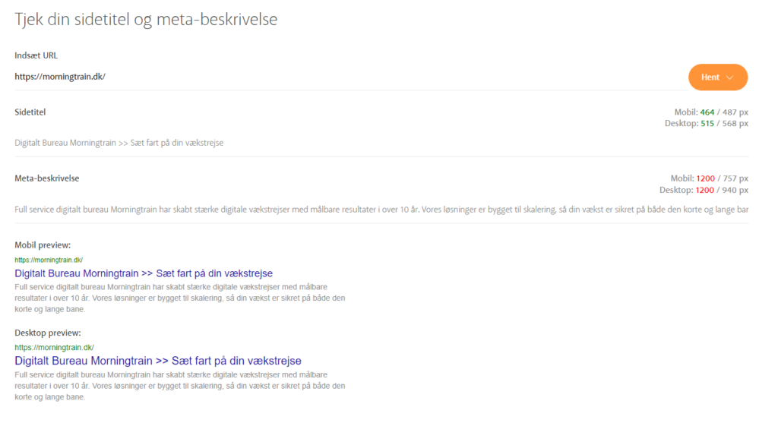Viewport: 778px width, 423px height.
Task: Click the Mobil preview description snippet
Action: [x=179, y=298]
